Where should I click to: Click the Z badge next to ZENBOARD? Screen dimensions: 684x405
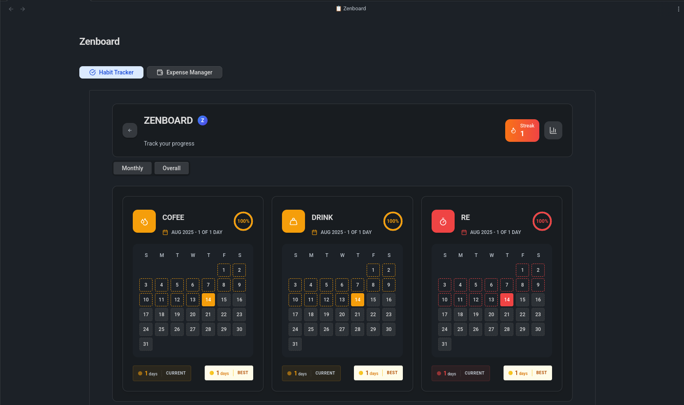point(202,120)
